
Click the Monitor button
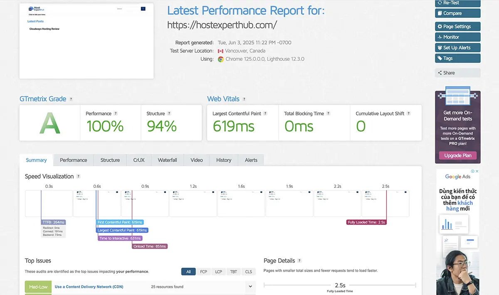click(458, 37)
